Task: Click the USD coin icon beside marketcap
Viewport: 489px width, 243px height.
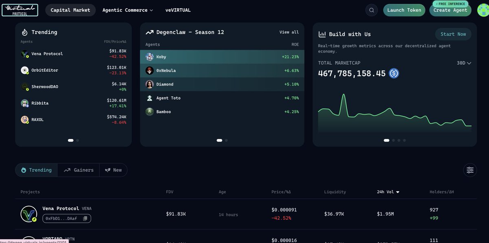Action: coord(394,73)
